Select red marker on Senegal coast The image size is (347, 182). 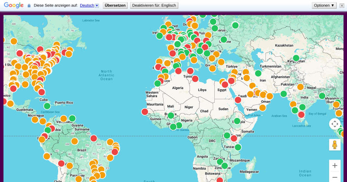(x=145, y=112)
